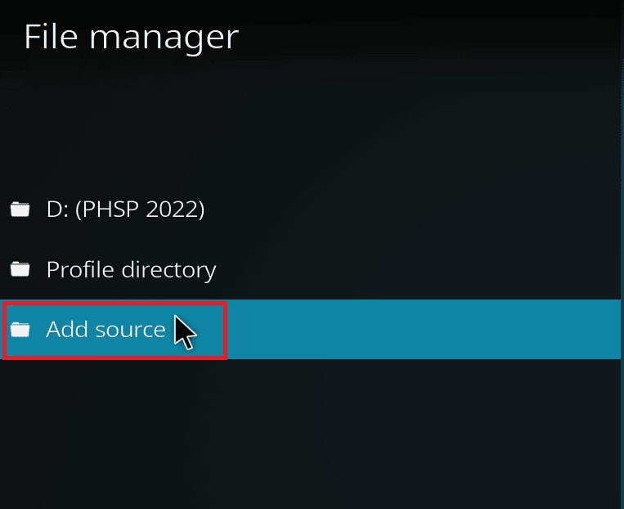Click the "Profile directory" text label
624x509 pixels.
[131, 269]
